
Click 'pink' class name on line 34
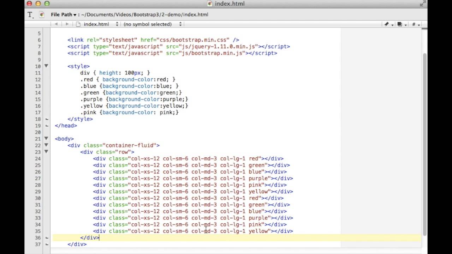[x=255, y=224]
